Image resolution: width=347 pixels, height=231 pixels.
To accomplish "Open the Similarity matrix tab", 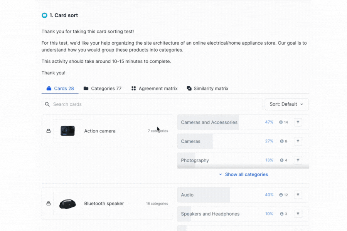I will (x=207, y=89).
